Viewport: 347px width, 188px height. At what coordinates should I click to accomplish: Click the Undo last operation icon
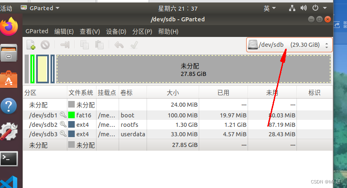tap(119, 45)
